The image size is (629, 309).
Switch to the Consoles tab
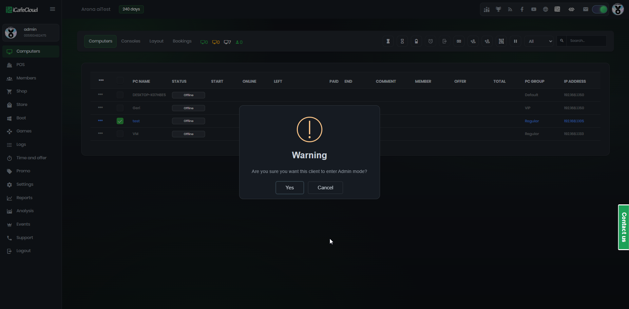(x=130, y=41)
